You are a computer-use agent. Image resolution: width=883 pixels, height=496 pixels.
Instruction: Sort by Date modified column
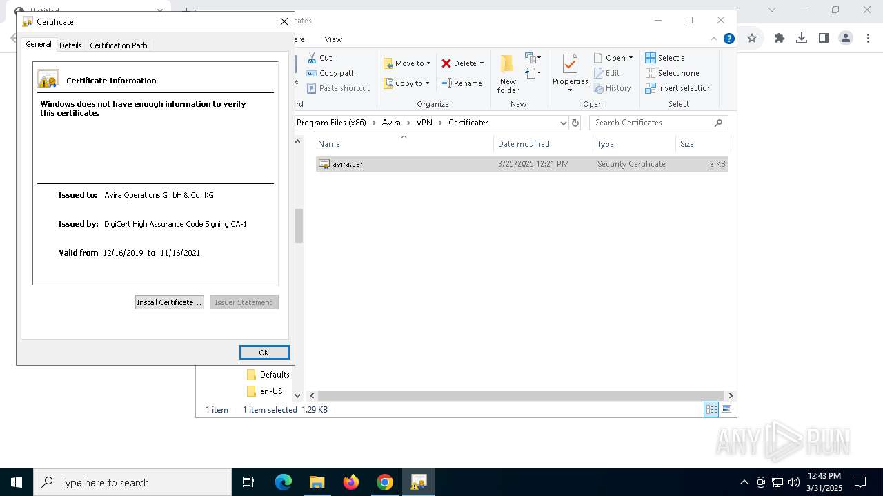click(x=543, y=144)
